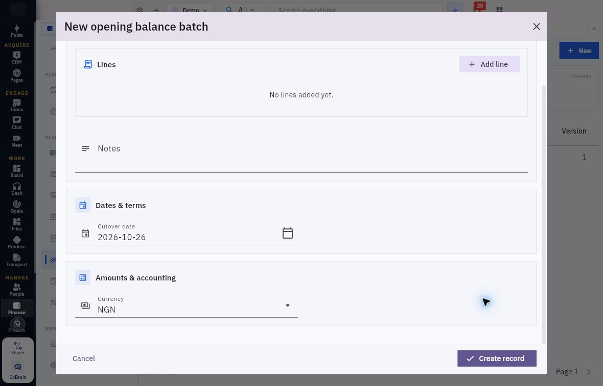Close the New opening balance batch dialog
Viewport: 603px width, 386px height.
[x=536, y=27]
